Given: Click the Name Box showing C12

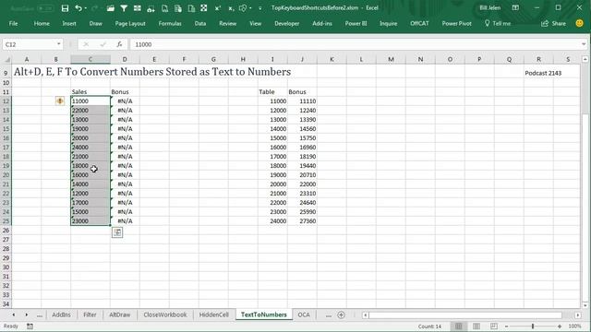Looking at the screenshot, I should tap(30, 44).
